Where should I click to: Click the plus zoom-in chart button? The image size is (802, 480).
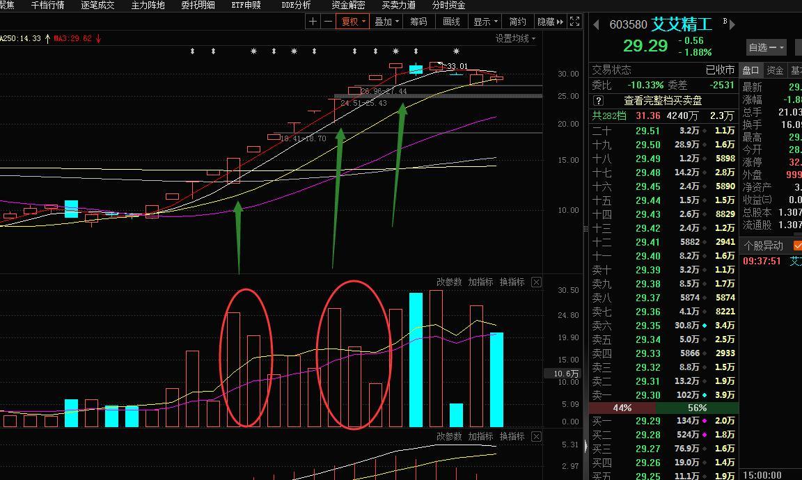pyautogui.click(x=313, y=22)
